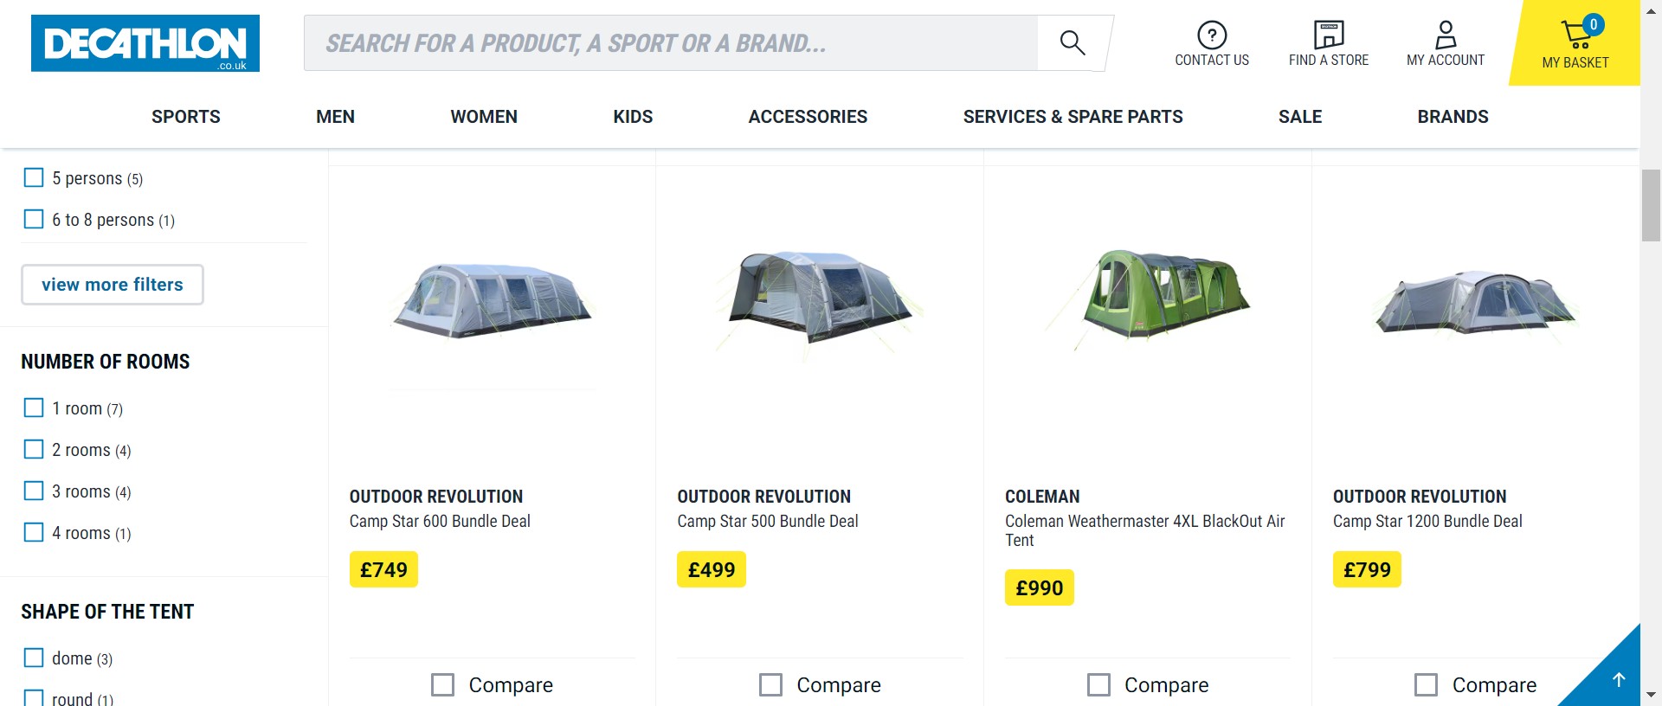
Task: Open My Account profile icon
Action: (1445, 35)
